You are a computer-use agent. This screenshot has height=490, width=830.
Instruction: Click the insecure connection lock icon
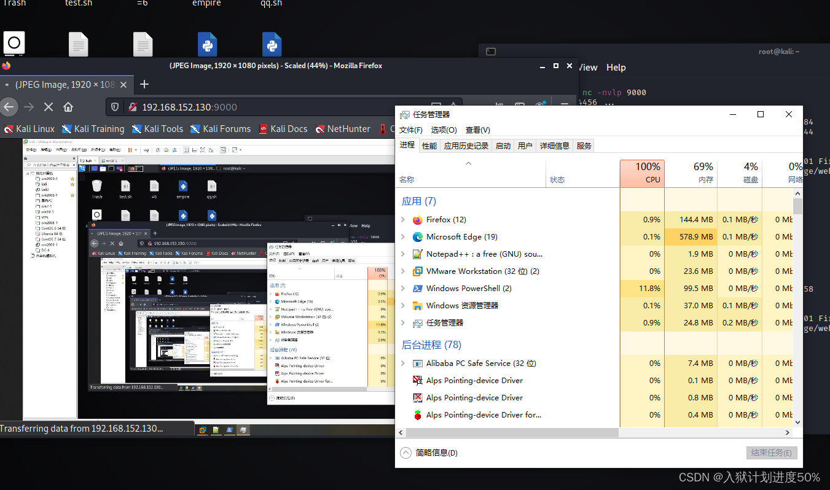pos(131,107)
